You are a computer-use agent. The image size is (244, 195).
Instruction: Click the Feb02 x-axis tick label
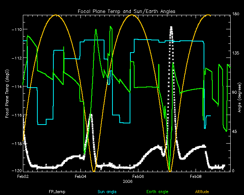23,177
